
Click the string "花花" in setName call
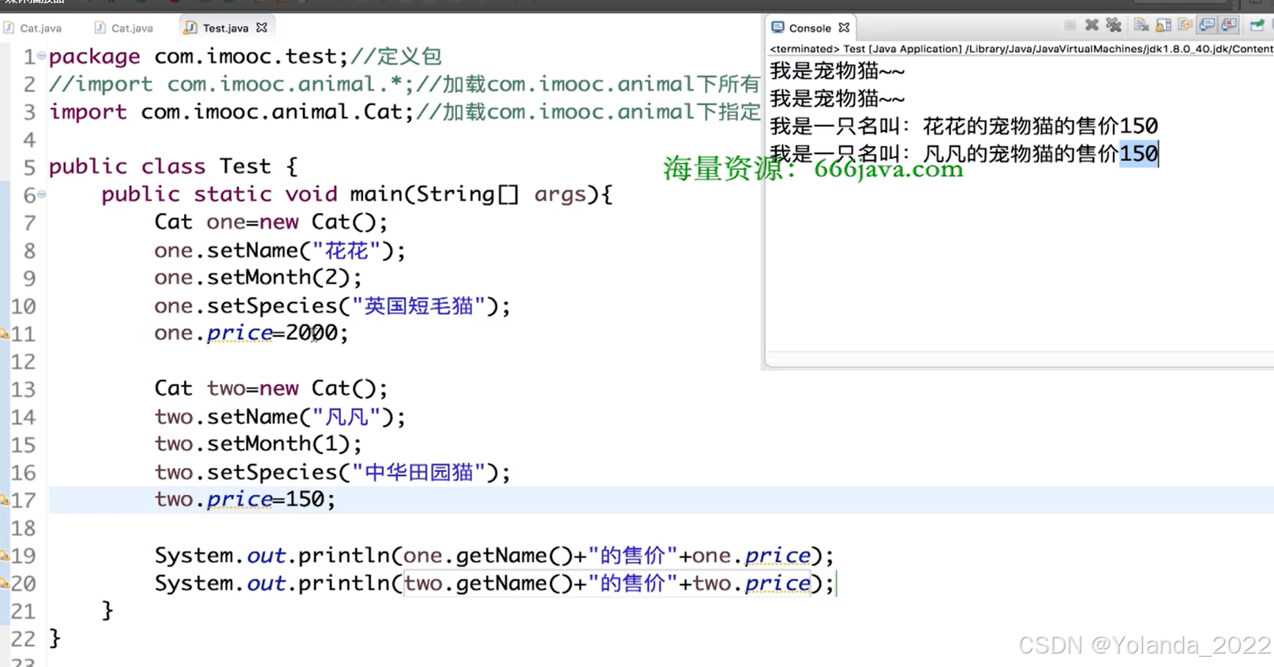click(347, 251)
